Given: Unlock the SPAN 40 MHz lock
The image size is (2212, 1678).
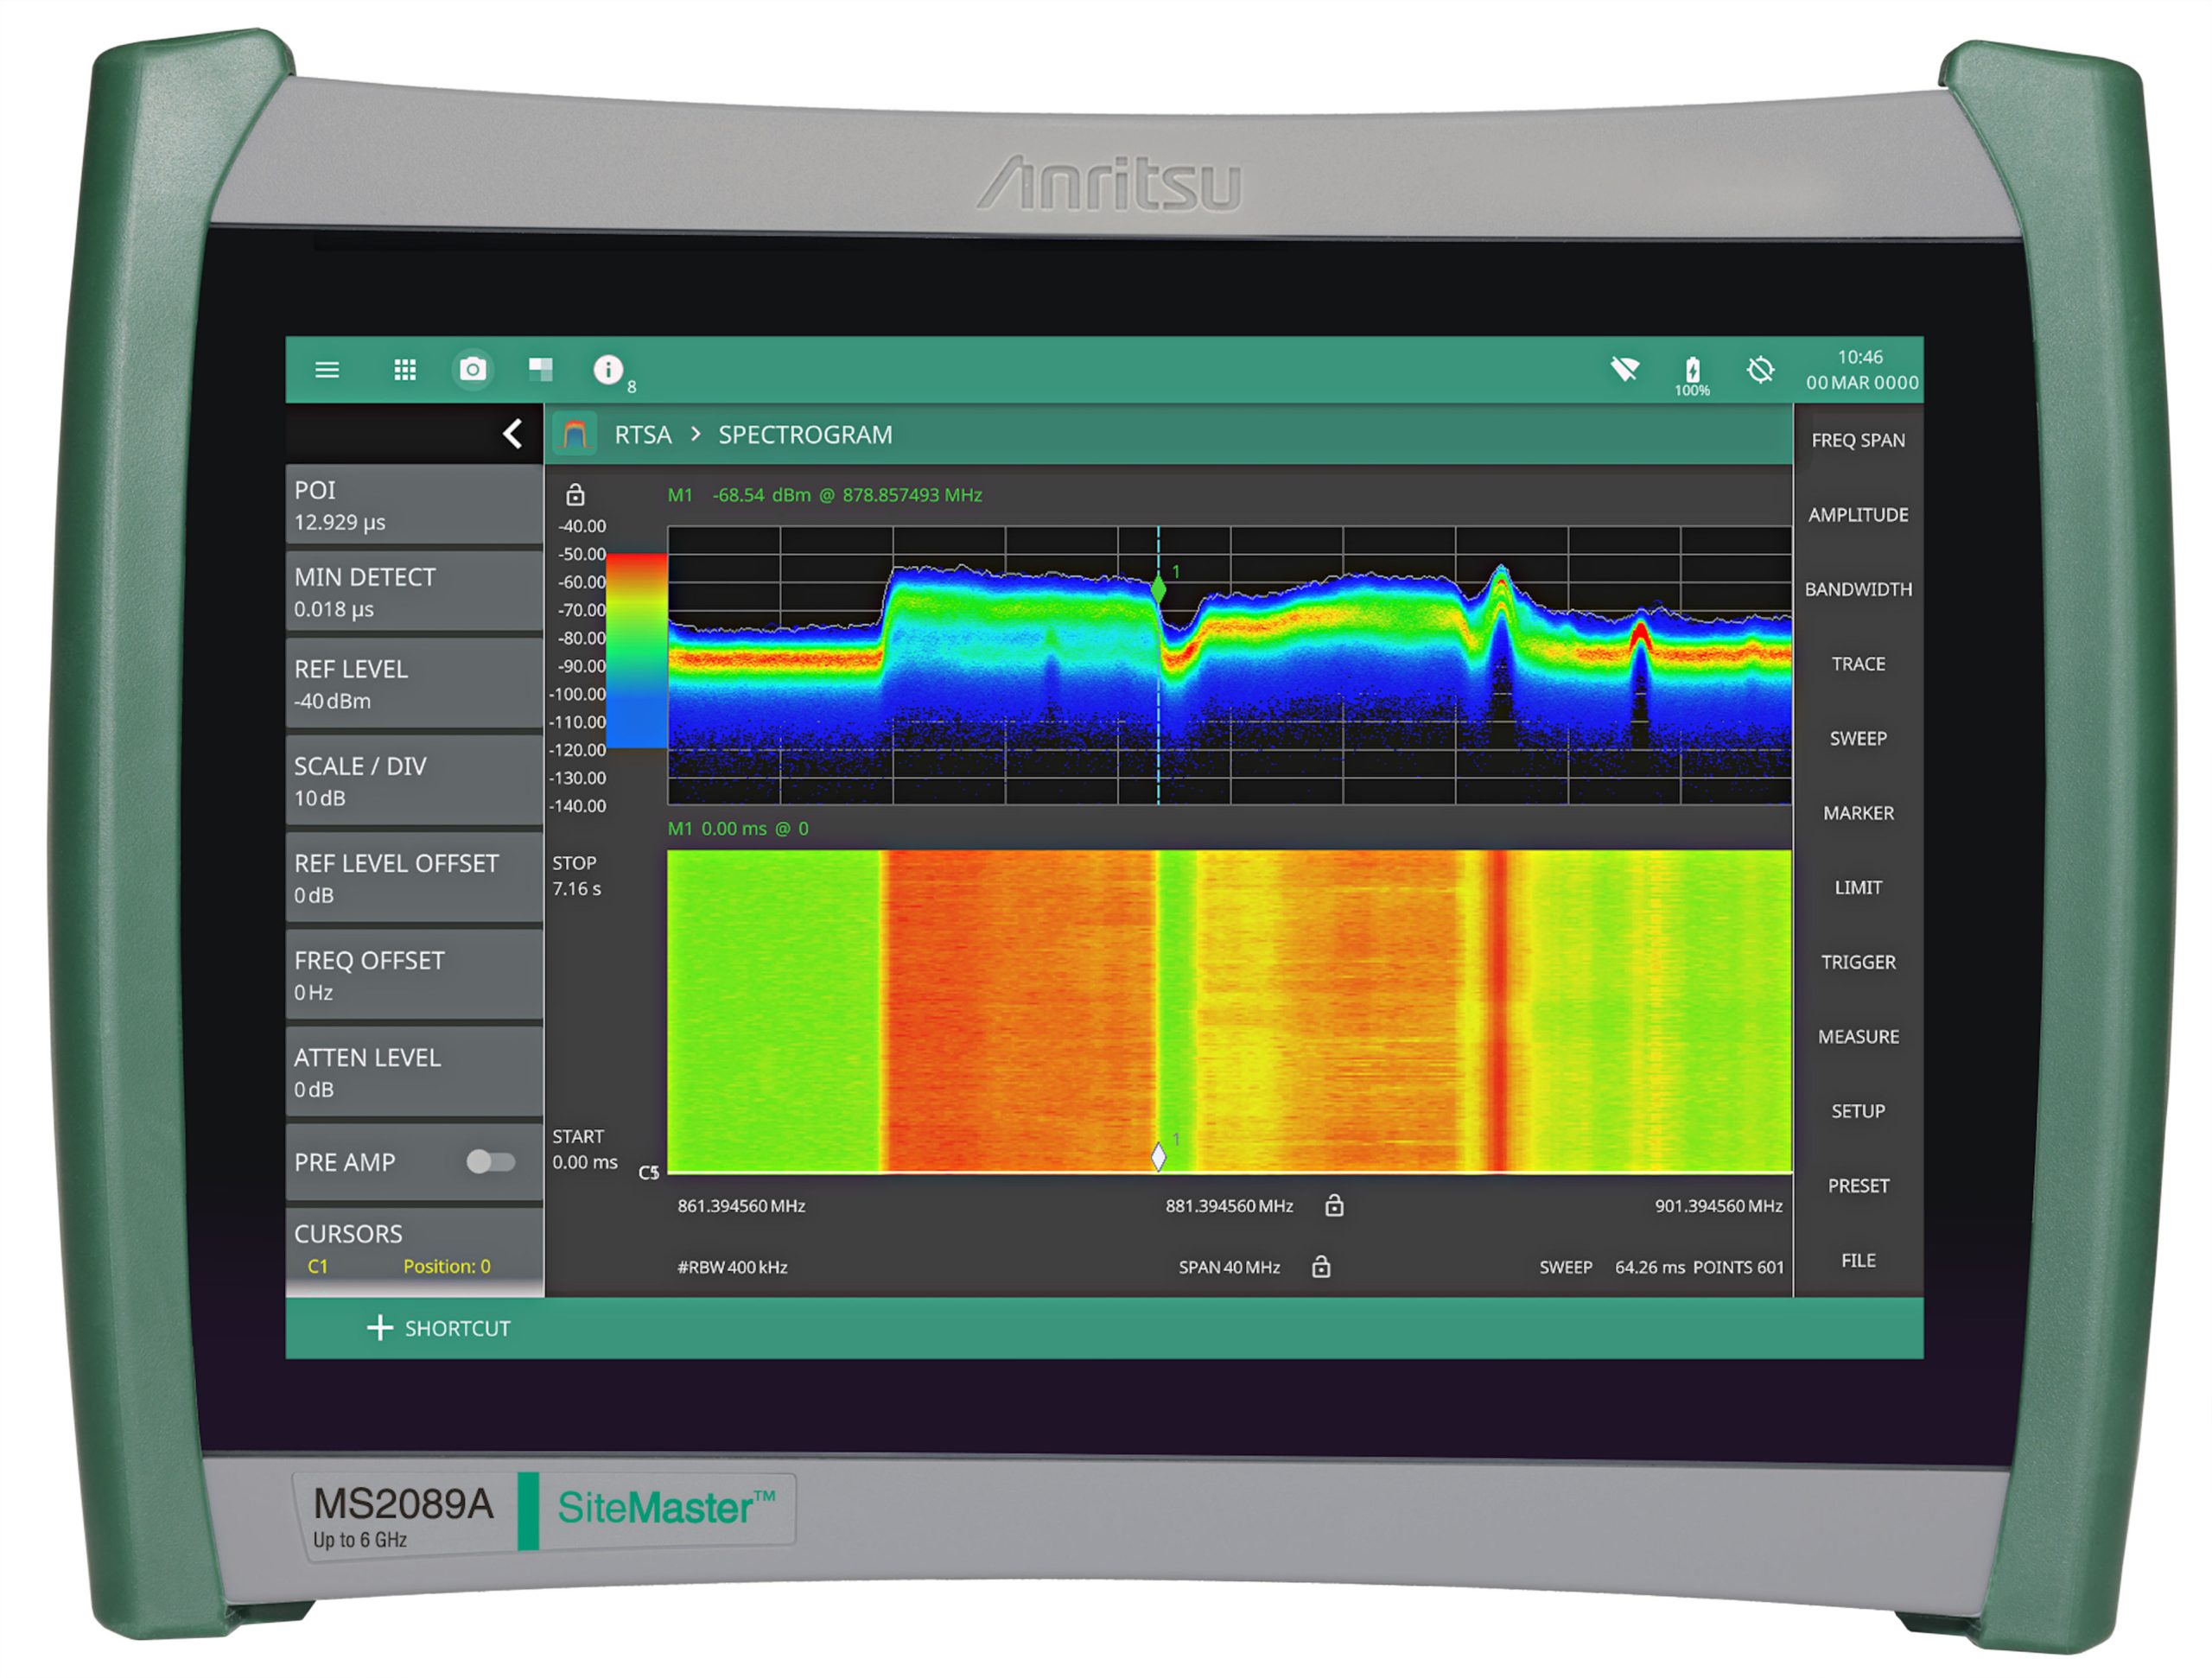Looking at the screenshot, I should tap(1322, 1266).
